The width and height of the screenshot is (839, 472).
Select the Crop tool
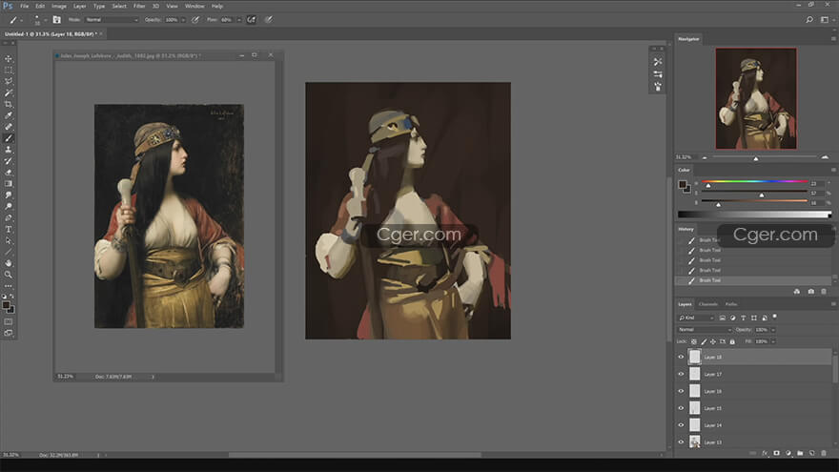[x=8, y=104]
